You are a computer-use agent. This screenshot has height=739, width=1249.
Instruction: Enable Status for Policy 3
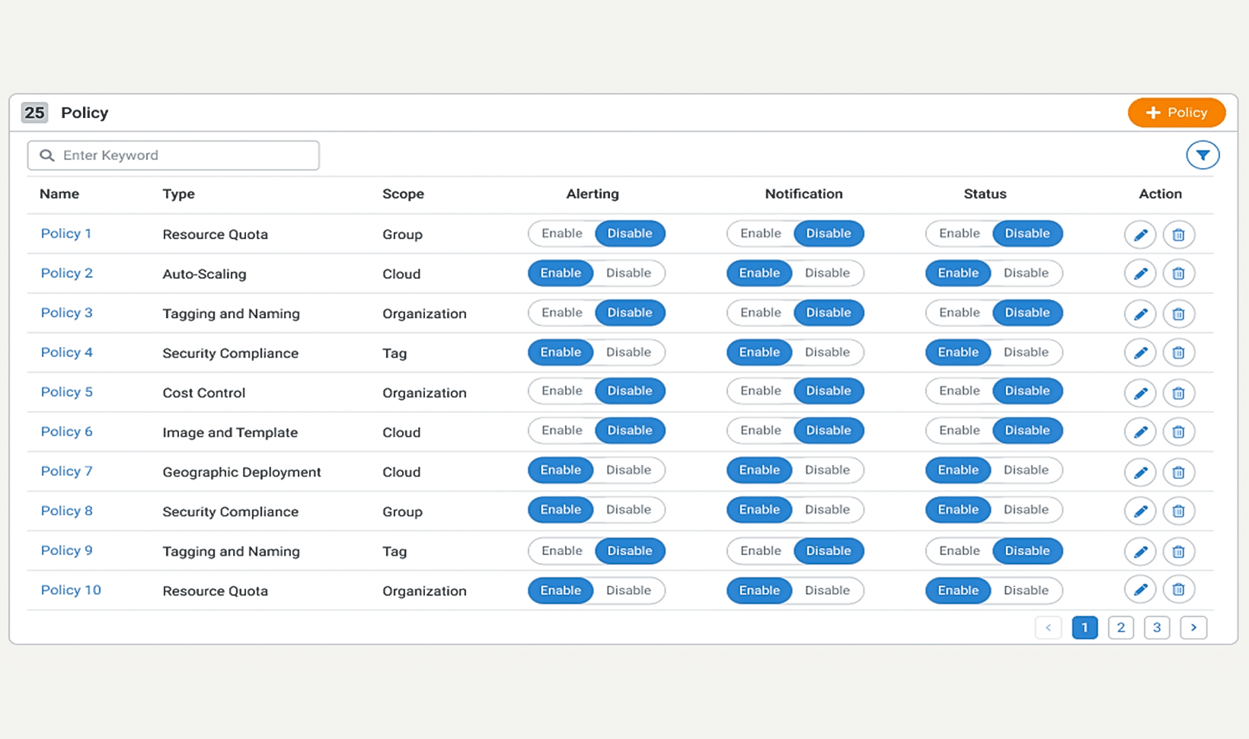click(x=959, y=313)
